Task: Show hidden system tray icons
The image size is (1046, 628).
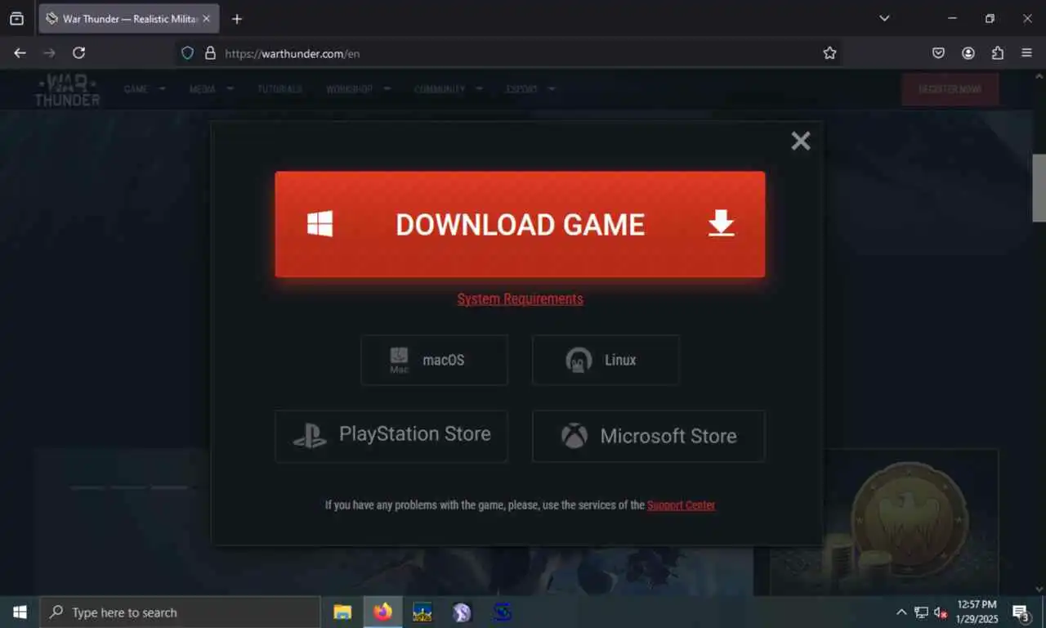Action: pyautogui.click(x=901, y=612)
